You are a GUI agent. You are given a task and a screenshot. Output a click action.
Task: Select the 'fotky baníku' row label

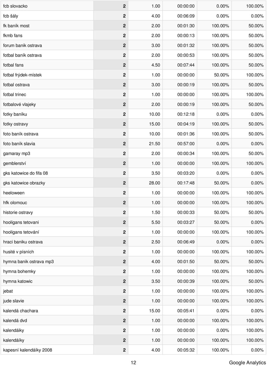(x=15, y=114)
